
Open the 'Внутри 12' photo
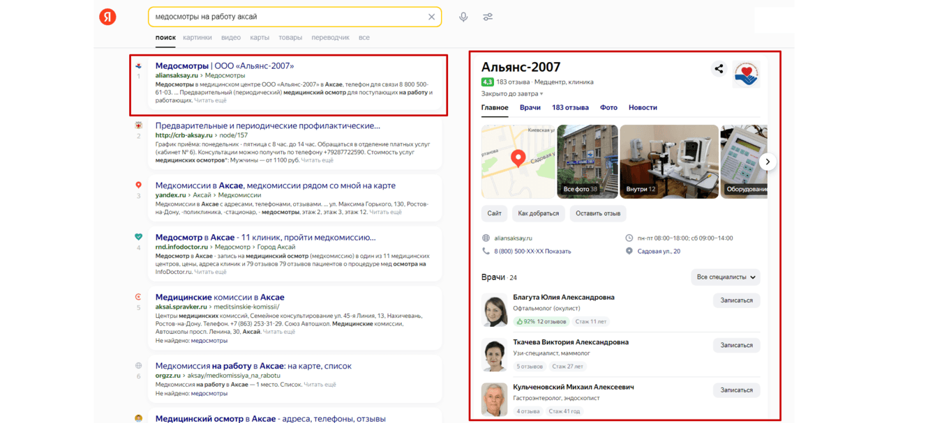(x=669, y=162)
